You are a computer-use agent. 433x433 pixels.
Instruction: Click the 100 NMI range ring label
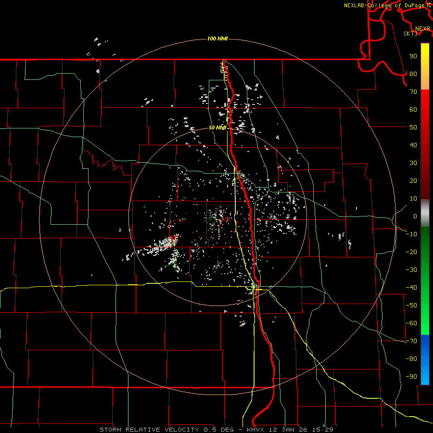[217, 38]
